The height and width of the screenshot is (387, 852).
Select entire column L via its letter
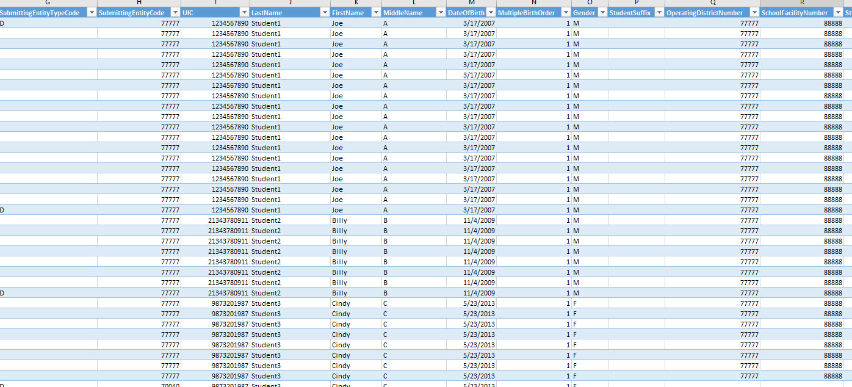(x=414, y=3)
